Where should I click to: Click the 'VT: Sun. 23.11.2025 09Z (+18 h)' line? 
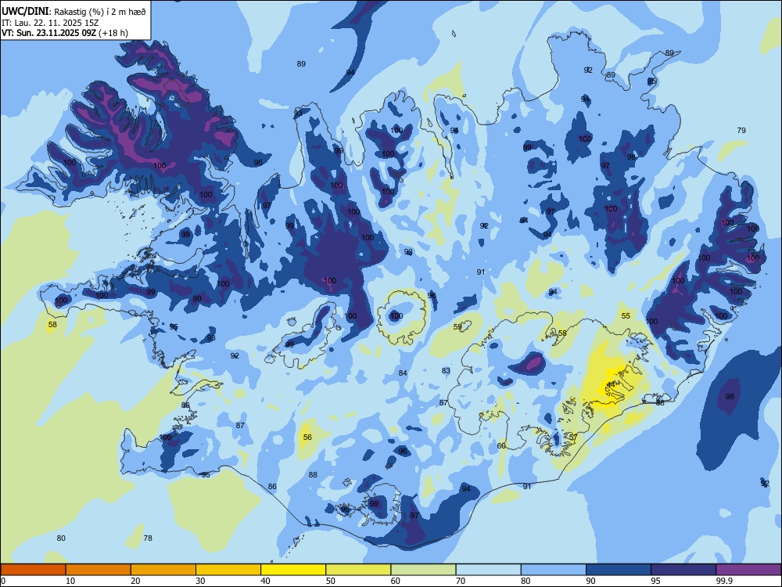(x=65, y=33)
